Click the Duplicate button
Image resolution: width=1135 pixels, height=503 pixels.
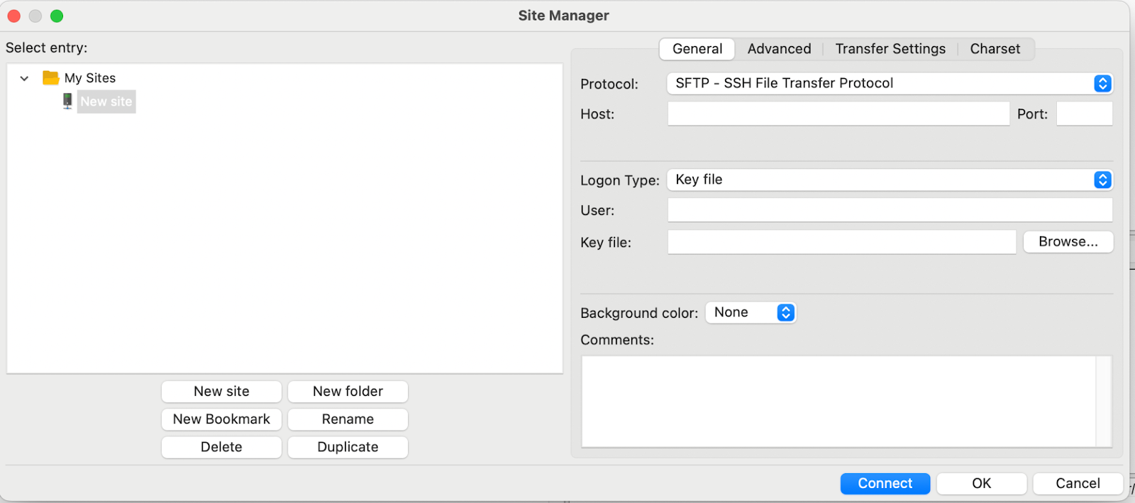point(348,447)
